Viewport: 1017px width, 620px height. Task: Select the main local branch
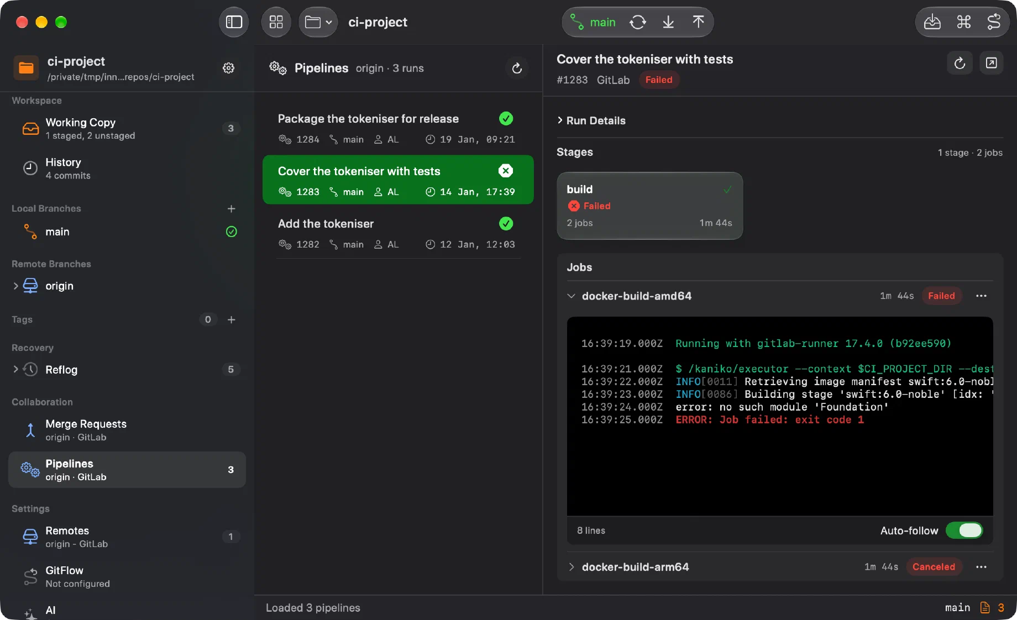coord(127,232)
